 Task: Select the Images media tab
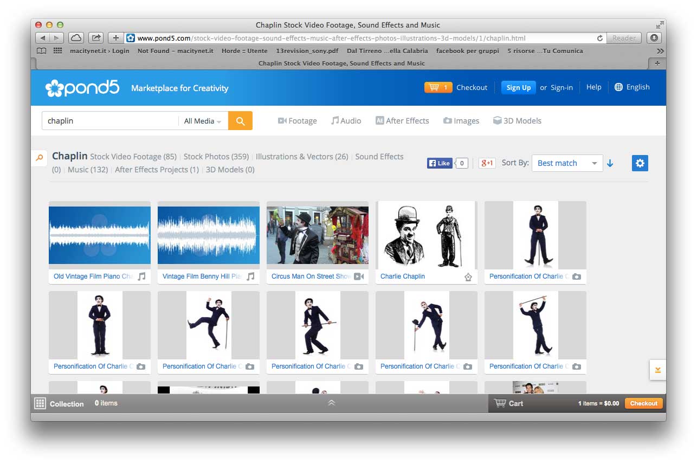click(461, 121)
